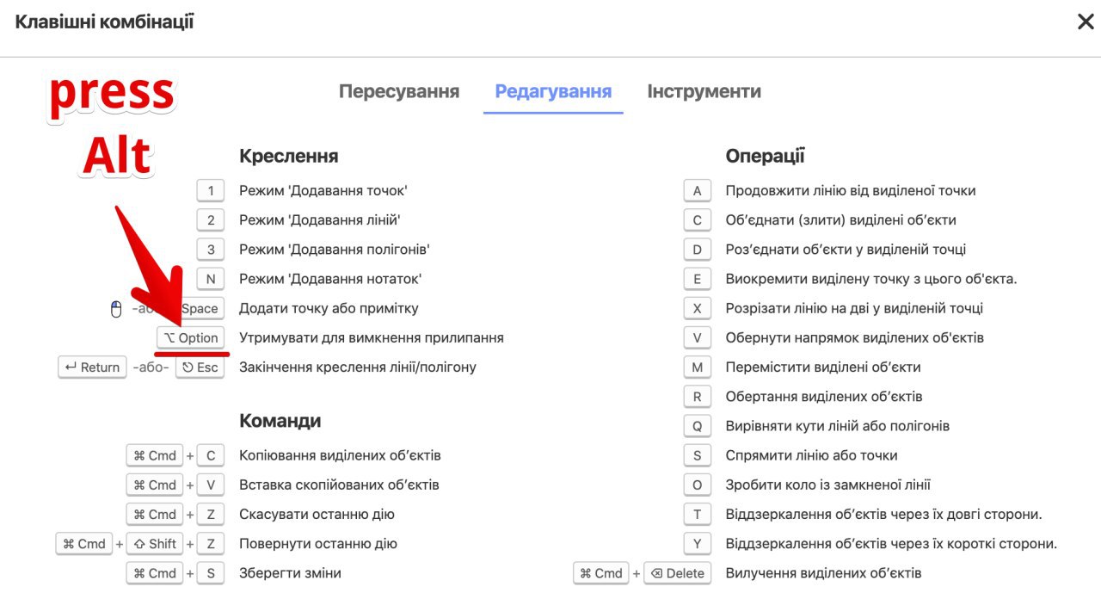Image resolution: width=1101 pixels, height=599 pixels.
Task: Click 'Об'єднати (злити) виділені об'єкти' text
Action: (841, 220)
